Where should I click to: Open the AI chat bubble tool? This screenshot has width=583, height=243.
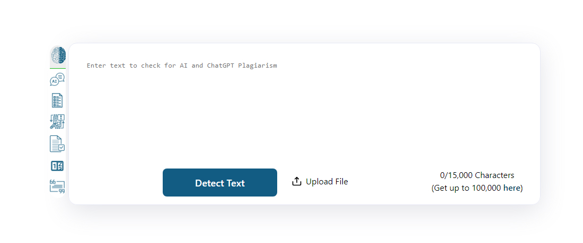[57, 80]
